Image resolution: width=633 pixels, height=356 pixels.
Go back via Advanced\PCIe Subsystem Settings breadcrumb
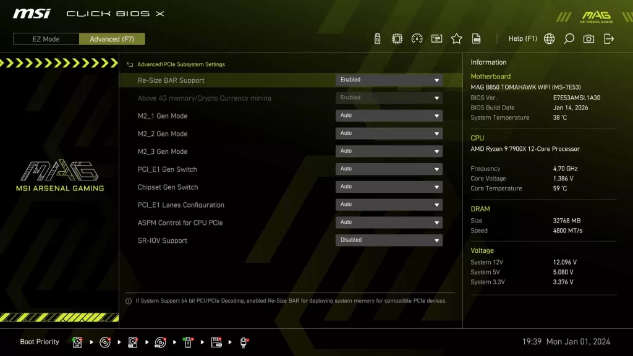pyautogui.click(x=178, y=64)
